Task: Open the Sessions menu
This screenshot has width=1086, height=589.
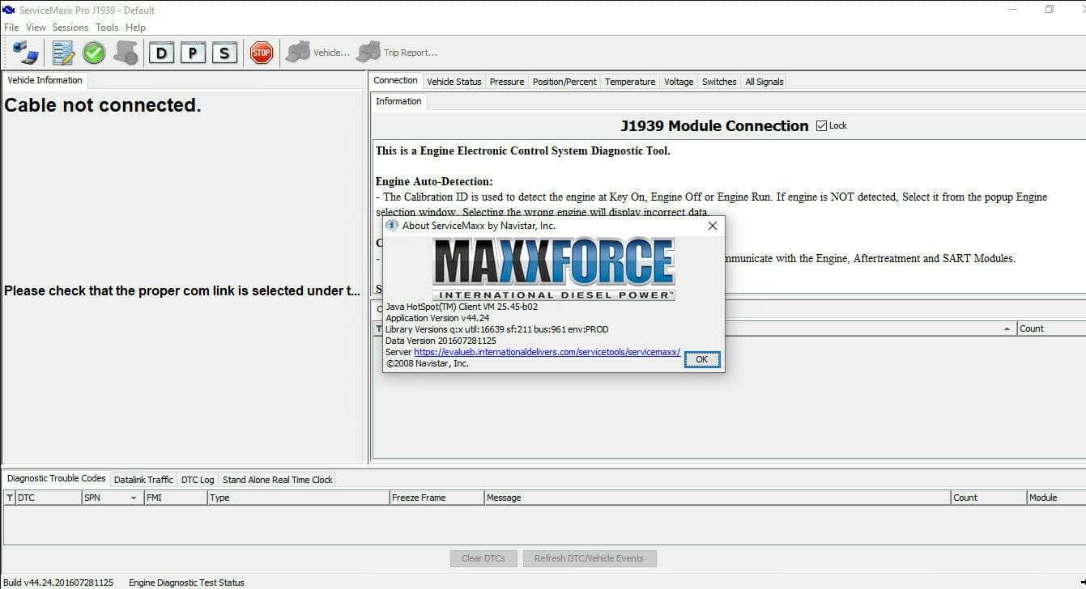Action: [70, 28]
